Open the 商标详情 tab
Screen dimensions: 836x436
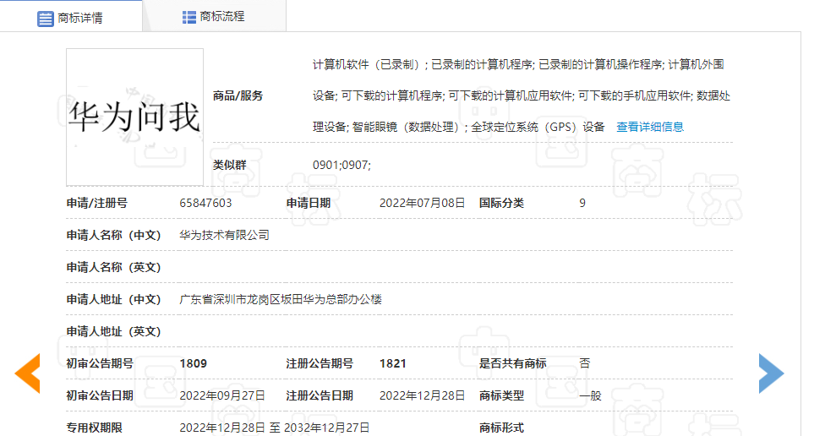pos(71,17)
